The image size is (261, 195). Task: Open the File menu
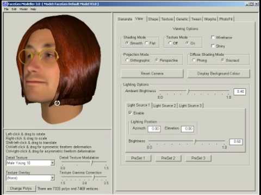click(7, 9)
